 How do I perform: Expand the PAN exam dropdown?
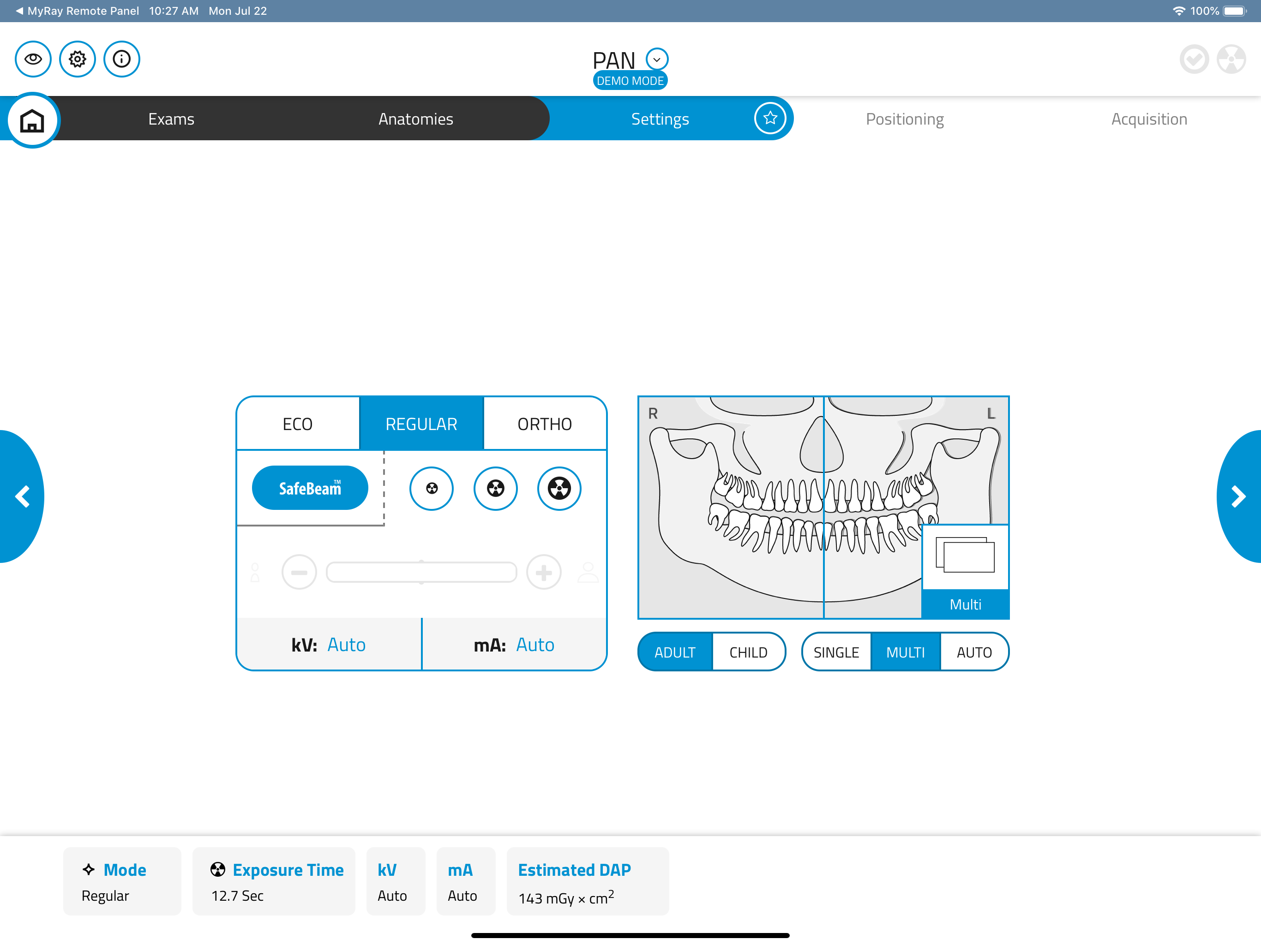coord(657,59)
